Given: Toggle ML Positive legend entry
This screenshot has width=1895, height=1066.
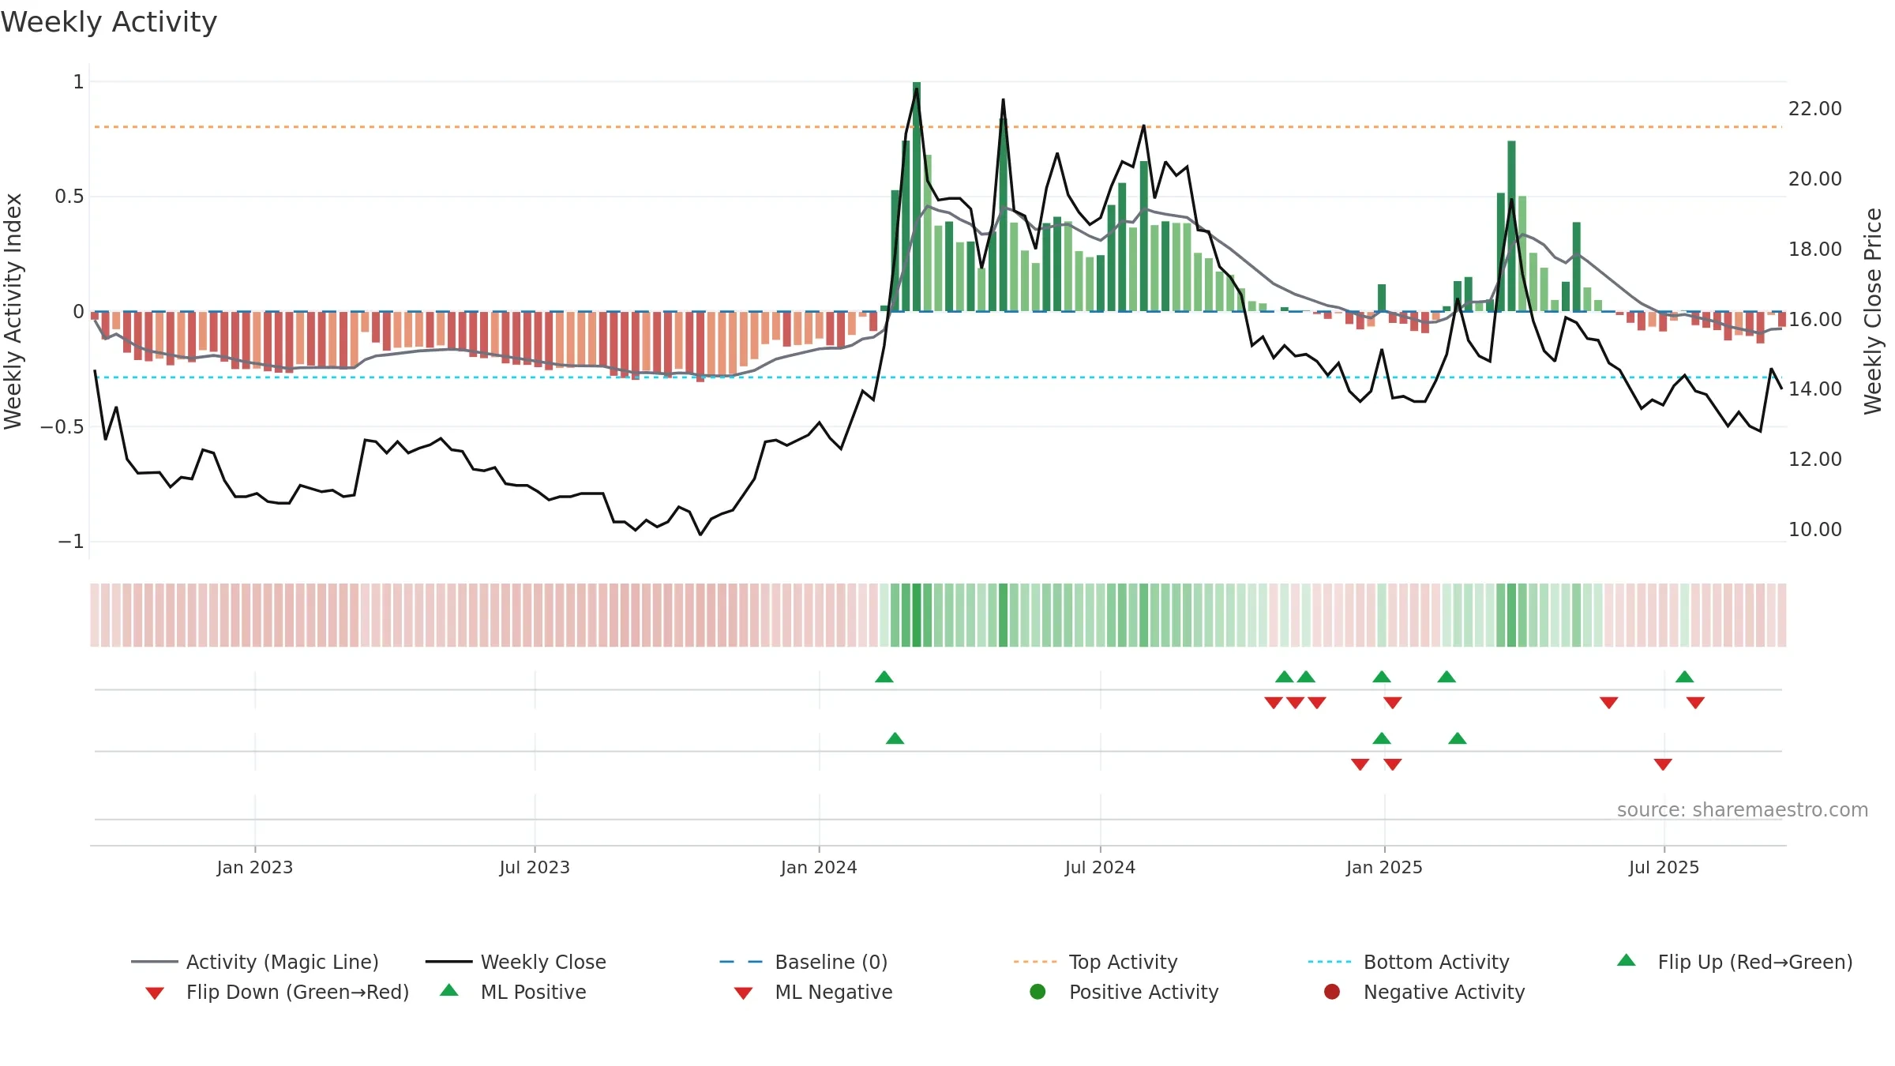Looking at the screenshot, I should coord(512,992).
